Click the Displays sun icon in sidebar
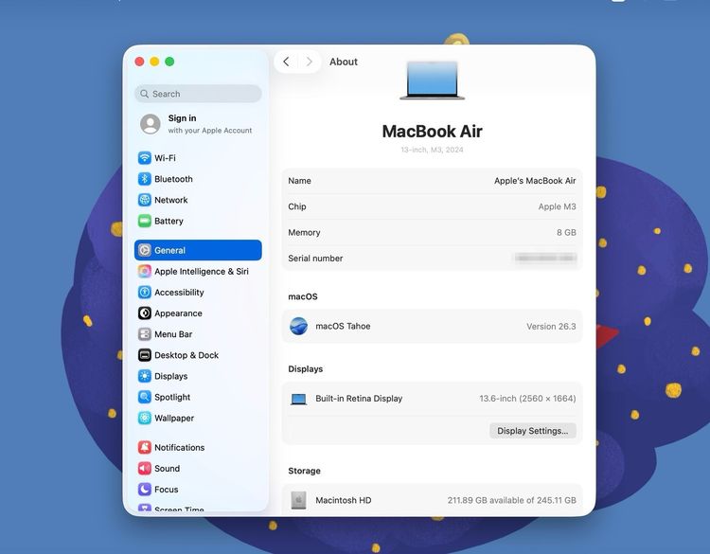 click(x=145, y=376)
